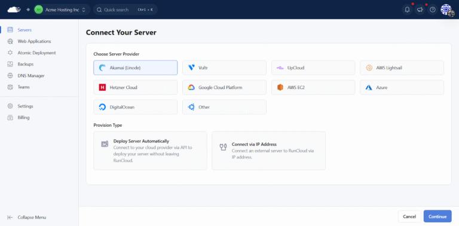
Task: Click the Web Applications globe icon
Action: pos(10,41)
